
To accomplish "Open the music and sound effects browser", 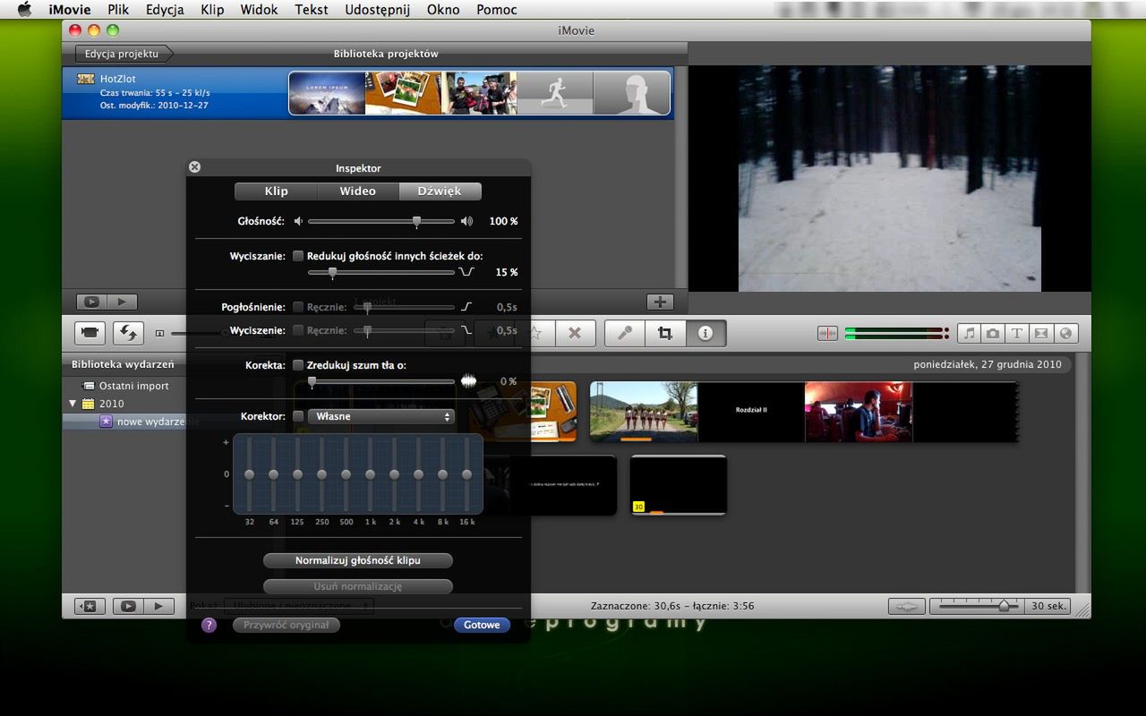I will click(x=969, y=333).
